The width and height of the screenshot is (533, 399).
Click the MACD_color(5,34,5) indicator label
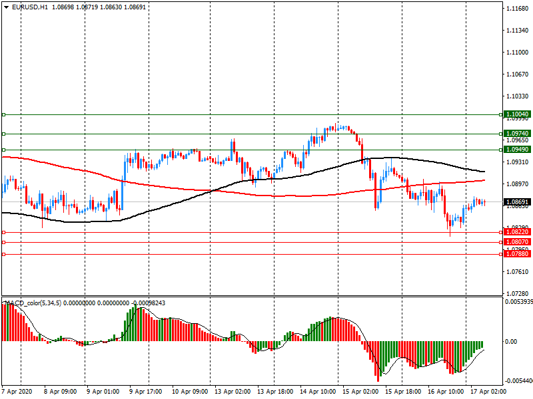click(39, 303)
